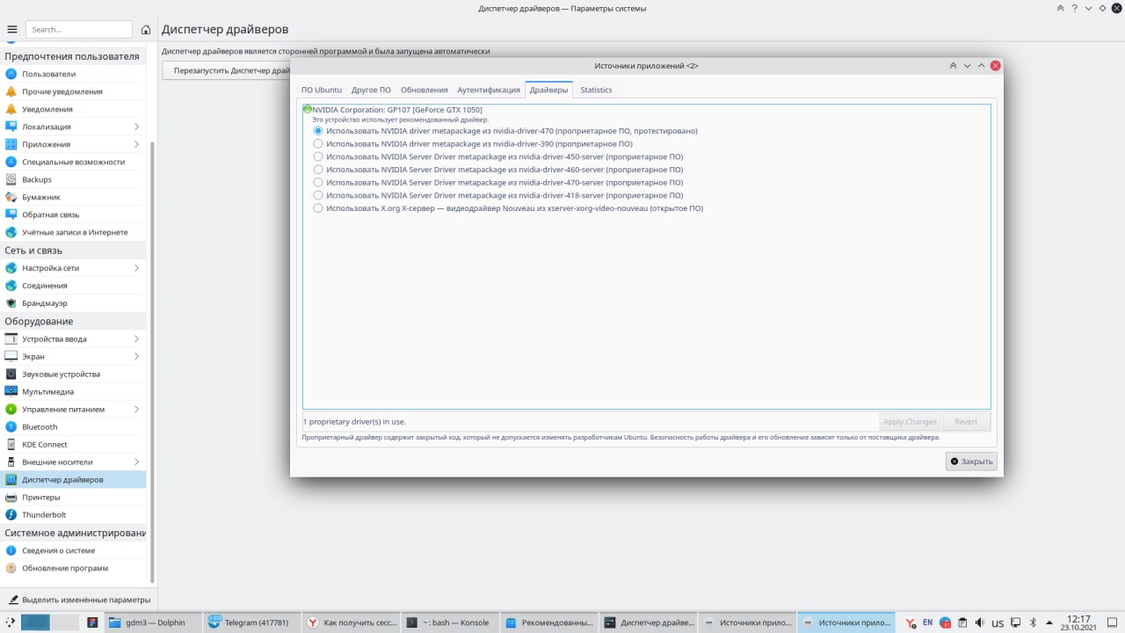Switch to the Statistics tab

coord(596,90)
